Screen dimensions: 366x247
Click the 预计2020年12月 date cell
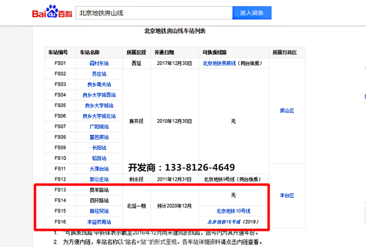point(174,206)
